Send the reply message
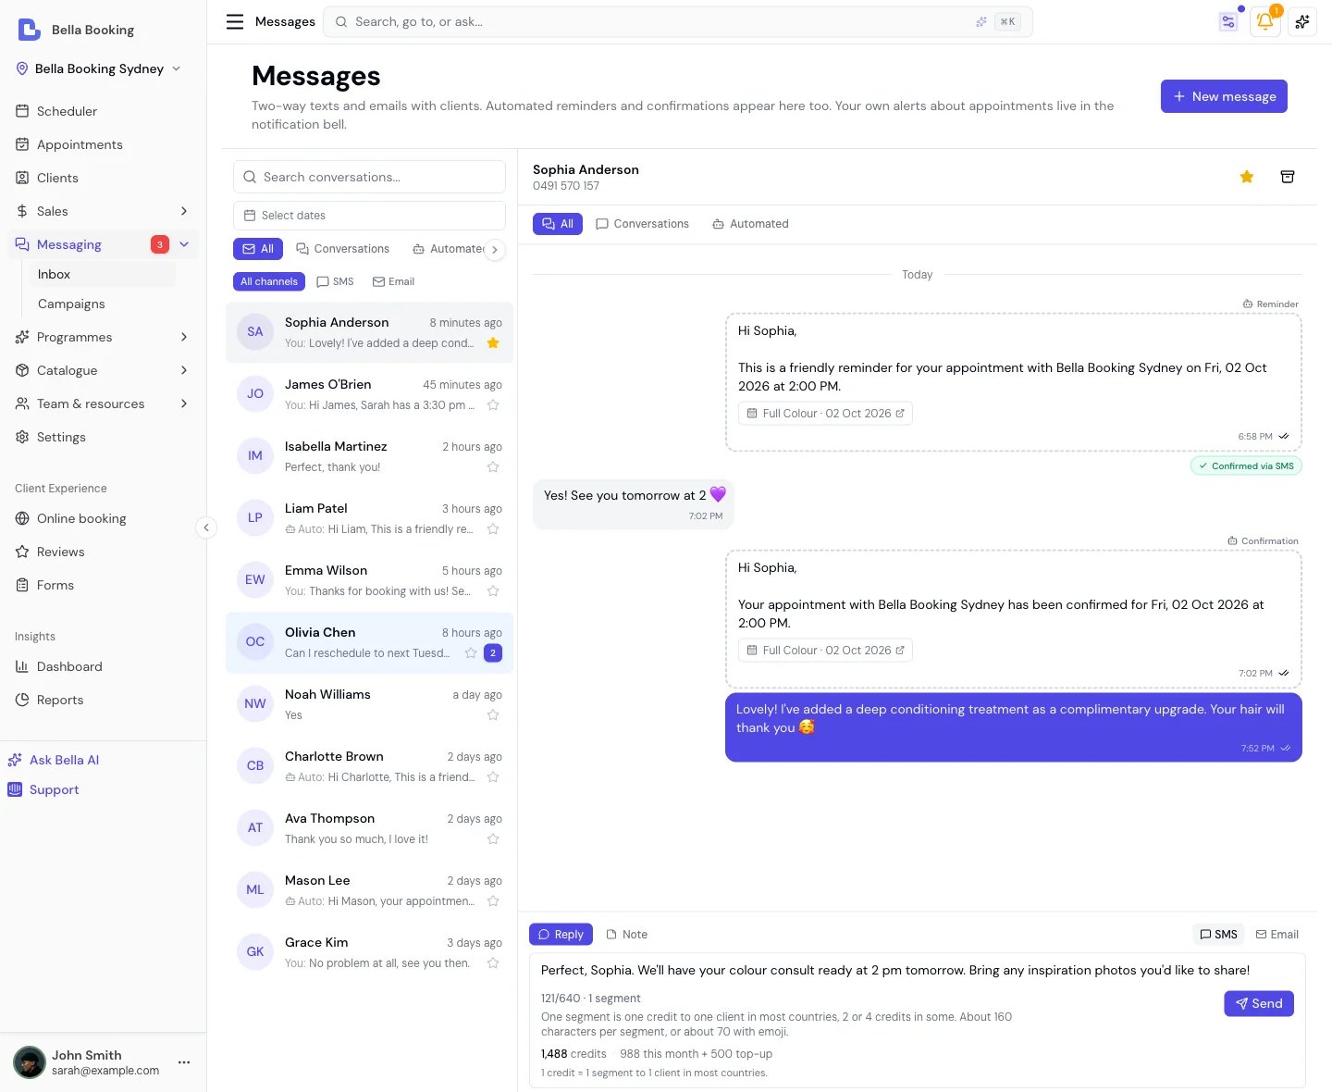Viewport: 1332px width, 1092px height. [1259, 1003]
